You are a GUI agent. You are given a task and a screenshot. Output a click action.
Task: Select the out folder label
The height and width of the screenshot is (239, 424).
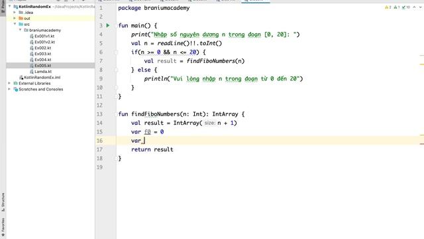(x=27, y=19)
